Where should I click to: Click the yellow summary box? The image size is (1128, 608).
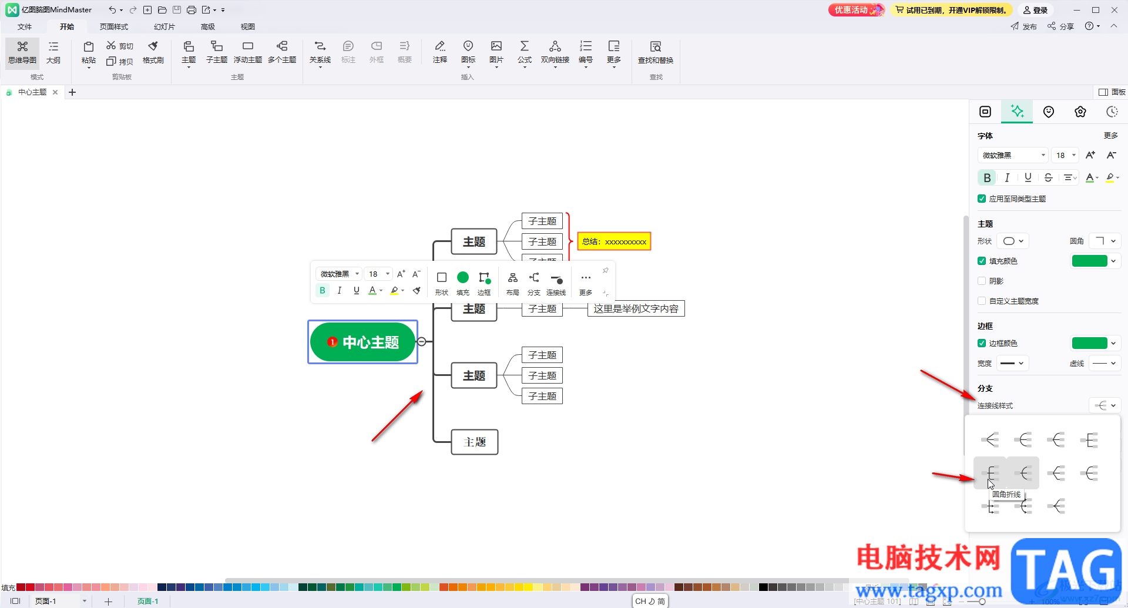(x=614, y=241)
